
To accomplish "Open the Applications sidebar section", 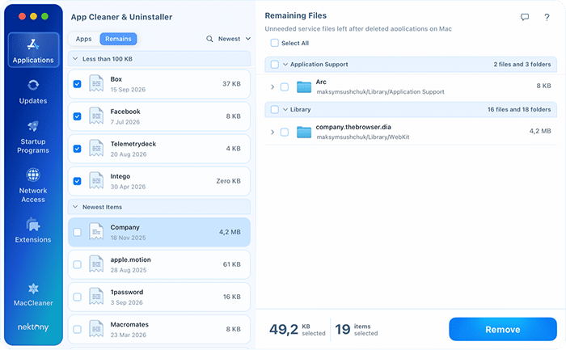I will point(33,50).
